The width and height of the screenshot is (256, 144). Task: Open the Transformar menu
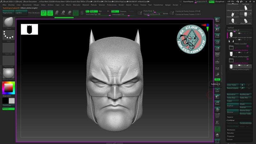(x=158, y=5)
